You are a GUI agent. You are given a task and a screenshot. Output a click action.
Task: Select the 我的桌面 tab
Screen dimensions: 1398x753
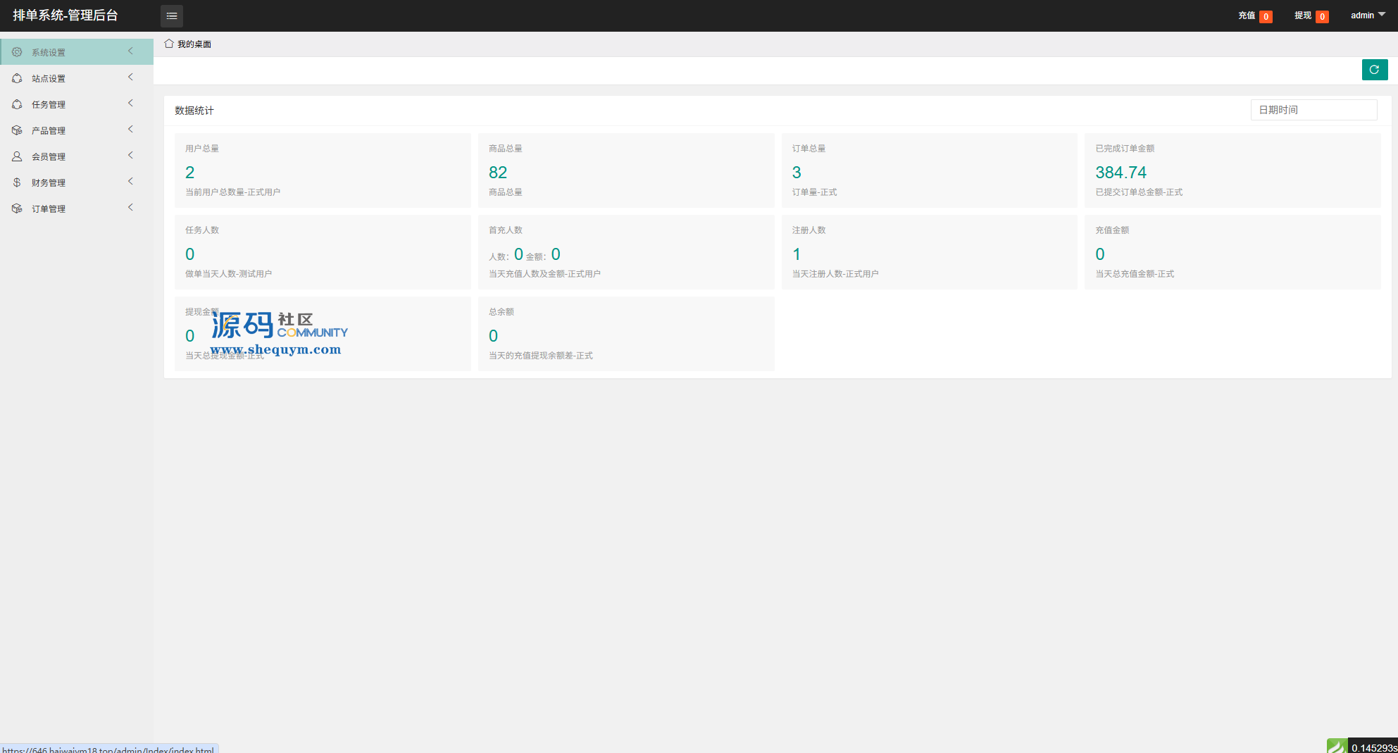(x=194, y=44)
